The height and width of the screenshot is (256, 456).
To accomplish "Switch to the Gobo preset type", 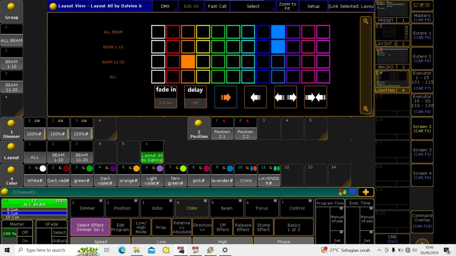I will (157, 208).
